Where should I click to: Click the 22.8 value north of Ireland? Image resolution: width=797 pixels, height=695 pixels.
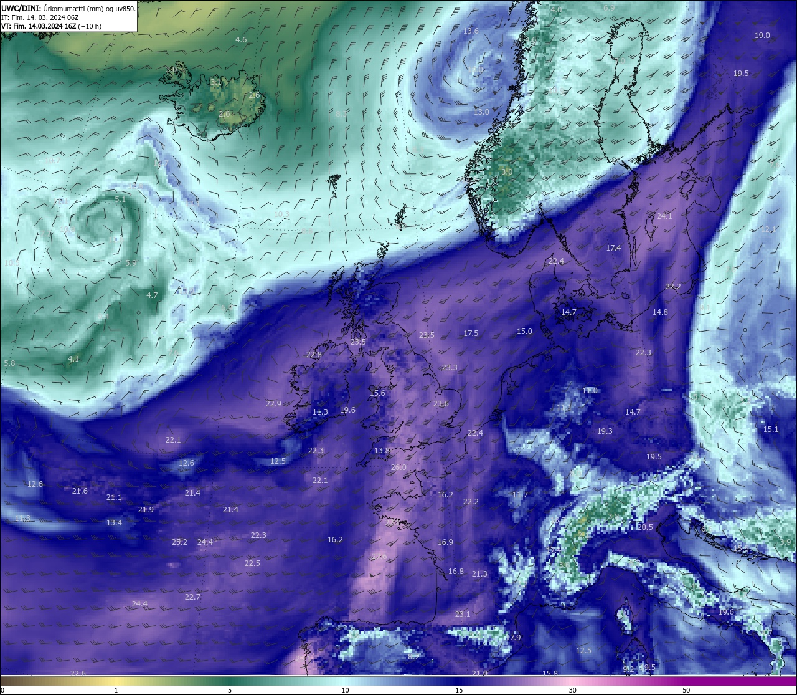[x=314, y=354]
